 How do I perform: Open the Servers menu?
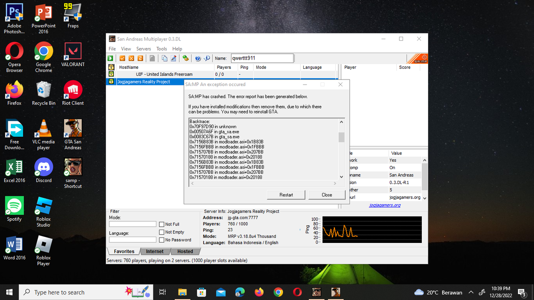click(144, 49)
